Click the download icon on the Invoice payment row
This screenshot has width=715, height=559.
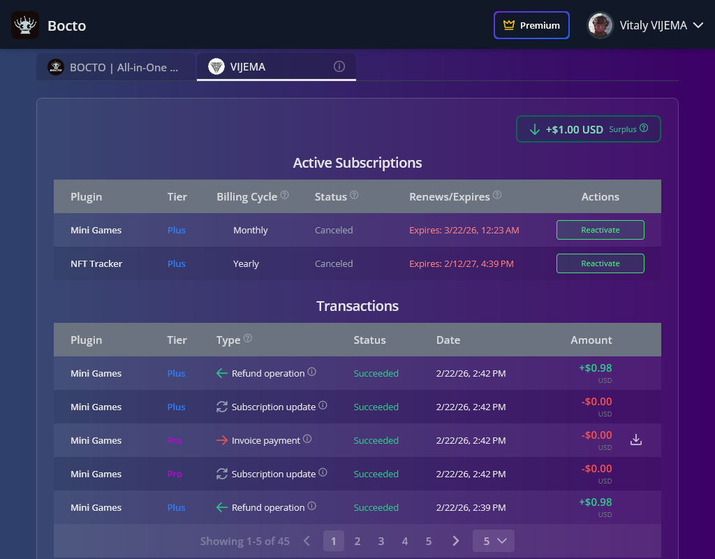click(636, 440)
